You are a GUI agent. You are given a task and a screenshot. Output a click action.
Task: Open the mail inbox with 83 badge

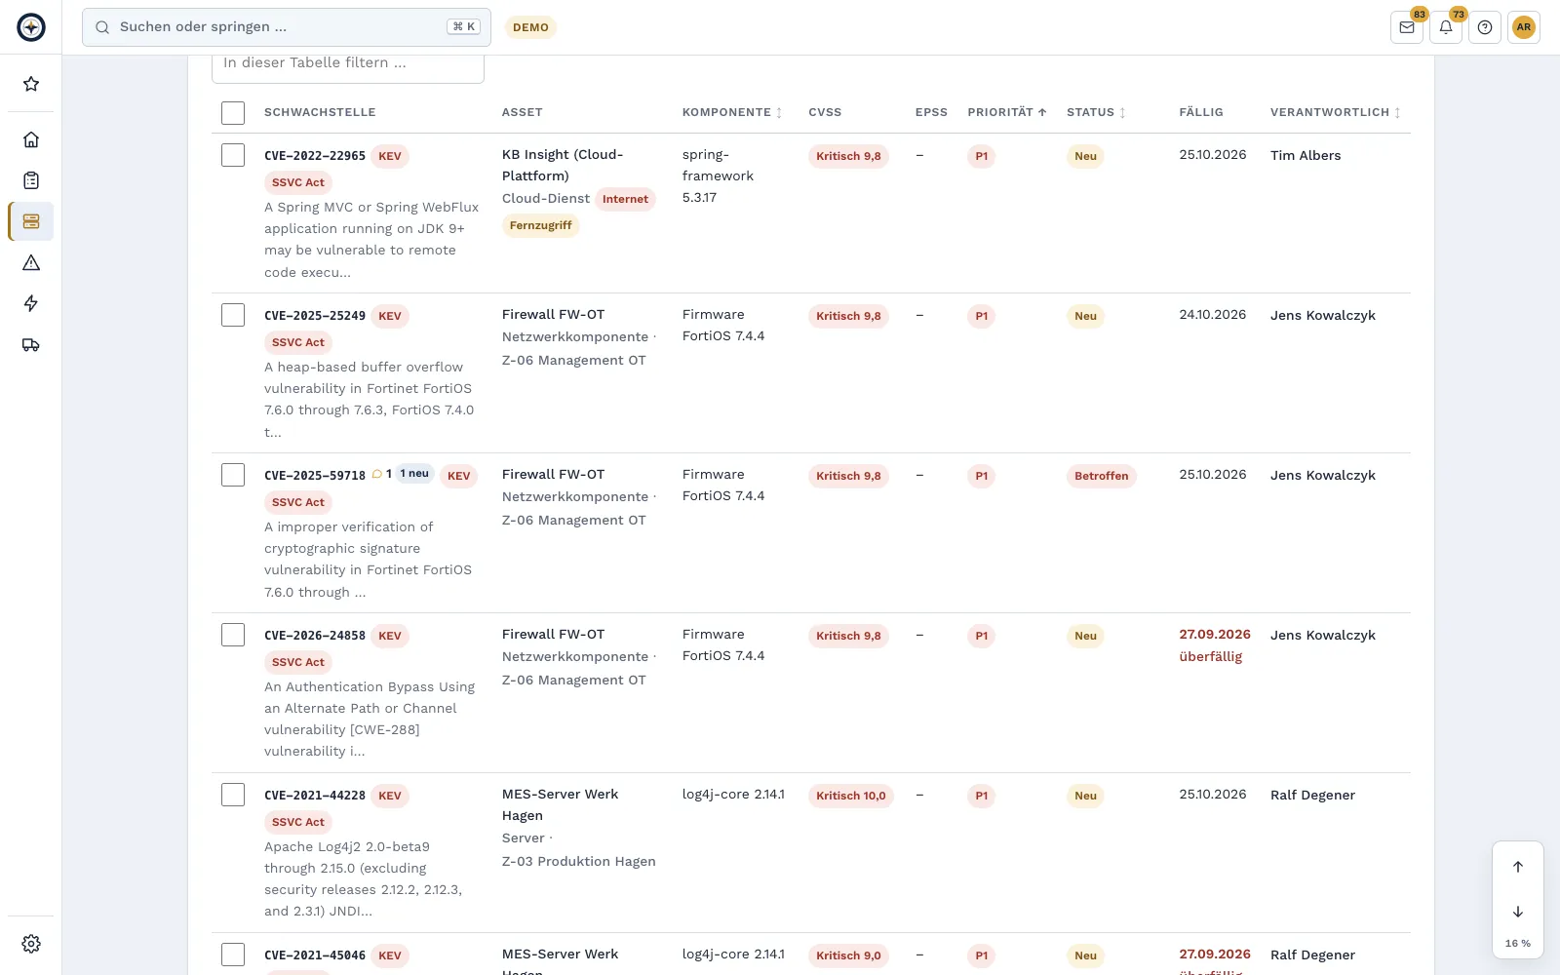(x=1407, y=27)
